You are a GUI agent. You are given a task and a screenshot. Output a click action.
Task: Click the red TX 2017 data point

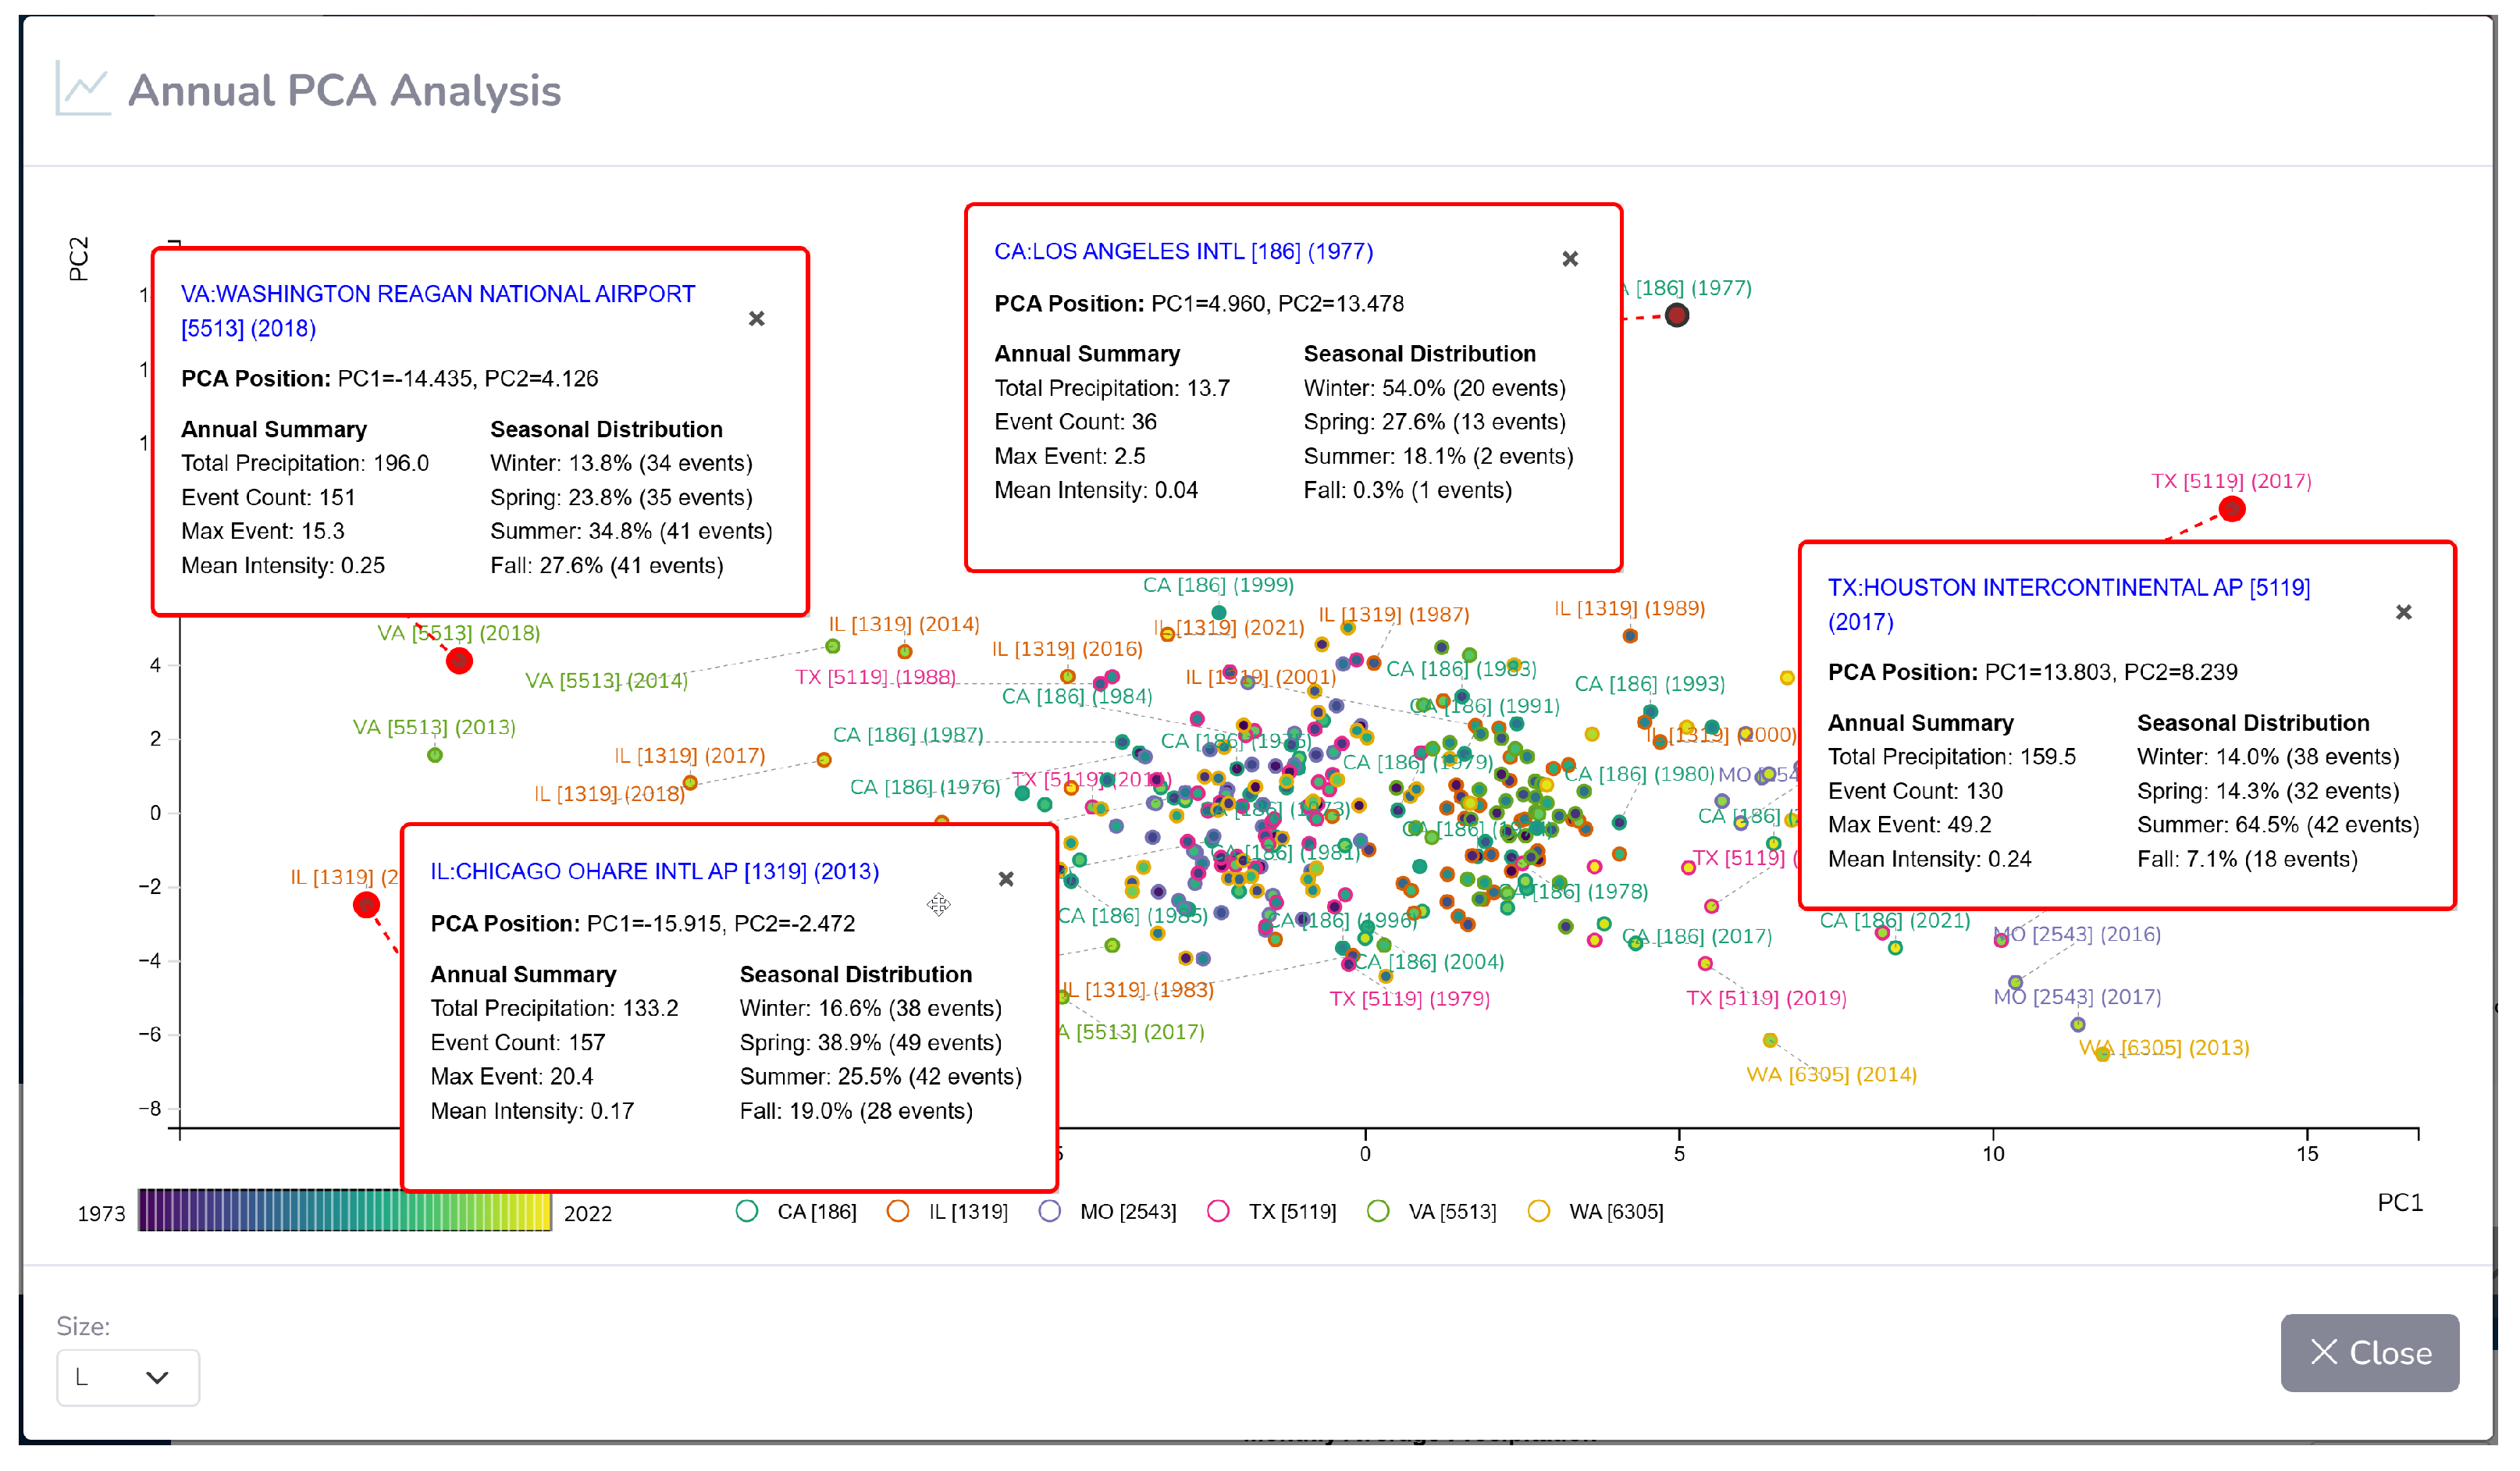(x=2233, y=510)
